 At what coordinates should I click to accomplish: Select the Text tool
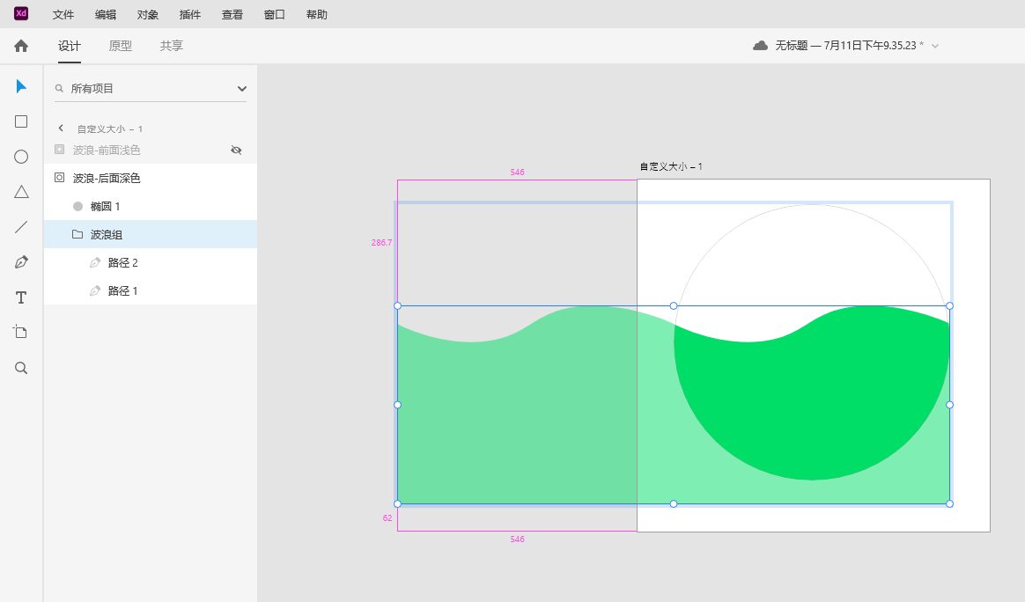(x=21, y=297)
